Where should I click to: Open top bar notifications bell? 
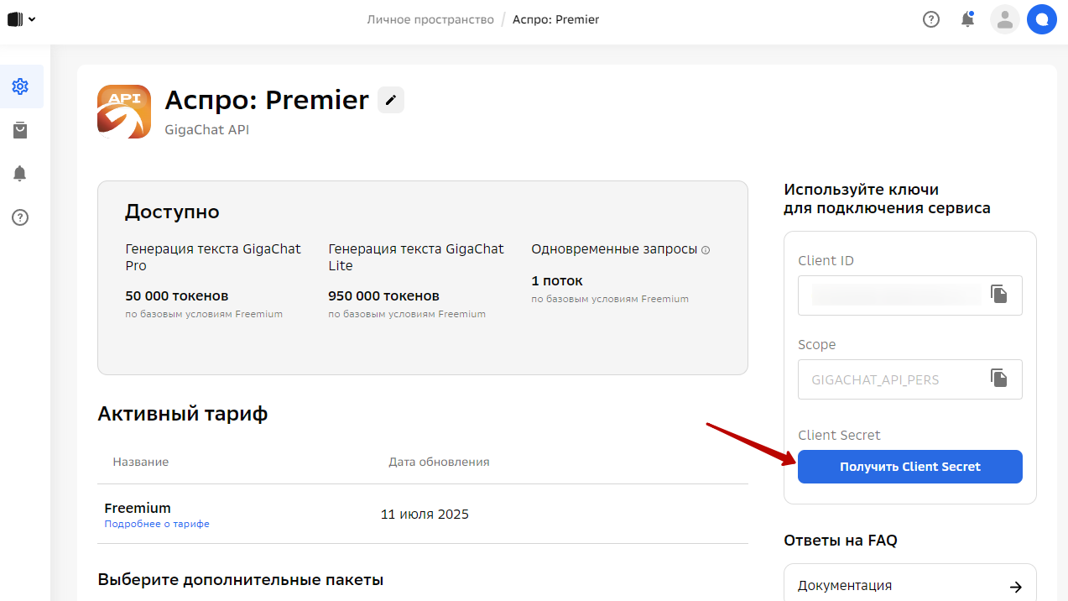point(967,19)
